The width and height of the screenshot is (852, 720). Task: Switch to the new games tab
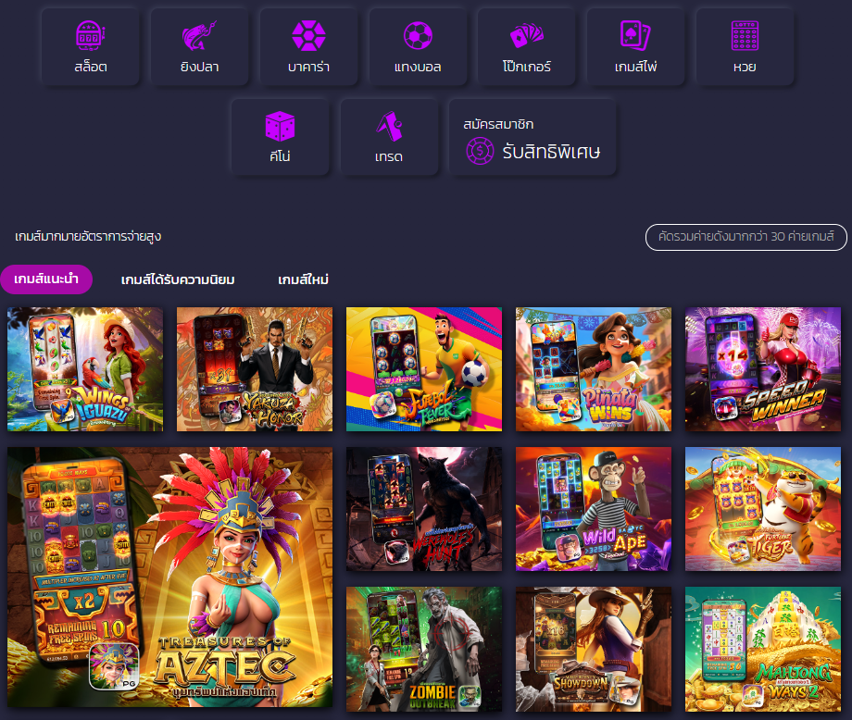pyautogui.click(x=303, y=279)
